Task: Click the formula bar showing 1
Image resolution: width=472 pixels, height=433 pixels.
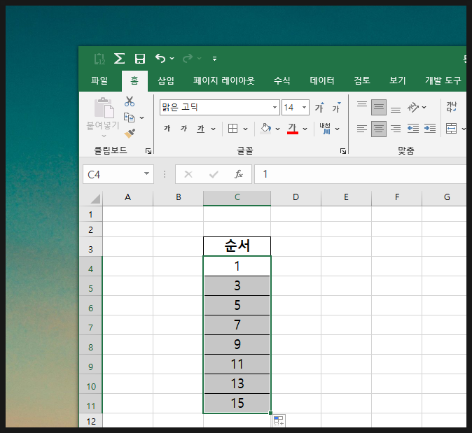Action: coord(360,174)
